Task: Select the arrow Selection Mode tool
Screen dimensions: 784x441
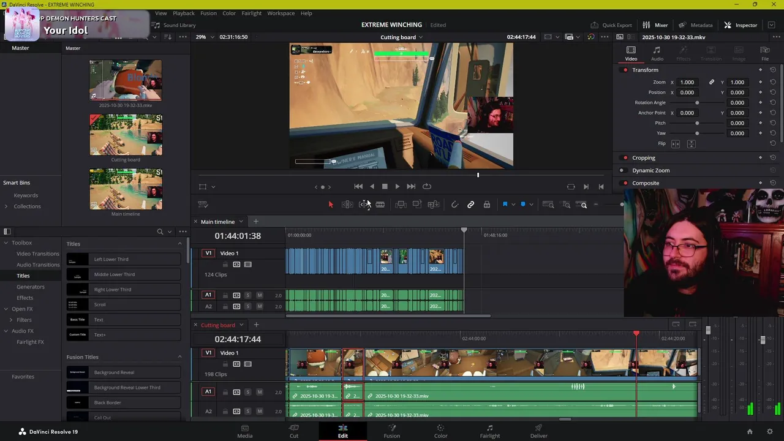Action: (331, 205)
